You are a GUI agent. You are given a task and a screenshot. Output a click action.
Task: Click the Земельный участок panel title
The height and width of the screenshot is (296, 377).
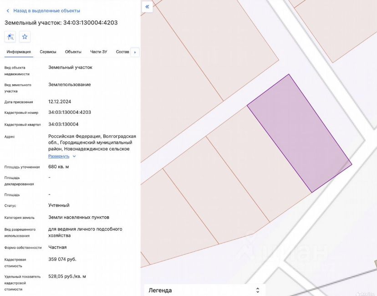pyautogui.click(x=61, y=22)
